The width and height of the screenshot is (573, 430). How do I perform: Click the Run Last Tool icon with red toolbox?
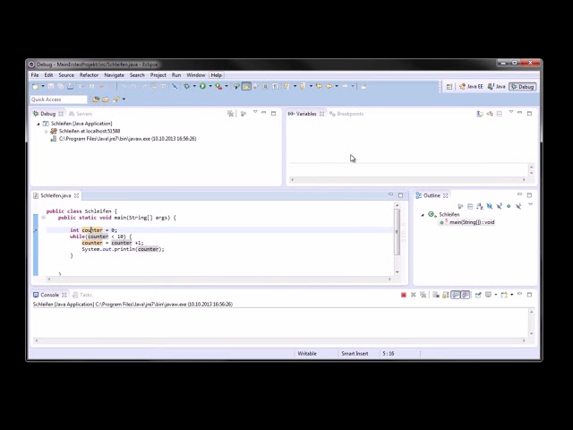[218, 86]
